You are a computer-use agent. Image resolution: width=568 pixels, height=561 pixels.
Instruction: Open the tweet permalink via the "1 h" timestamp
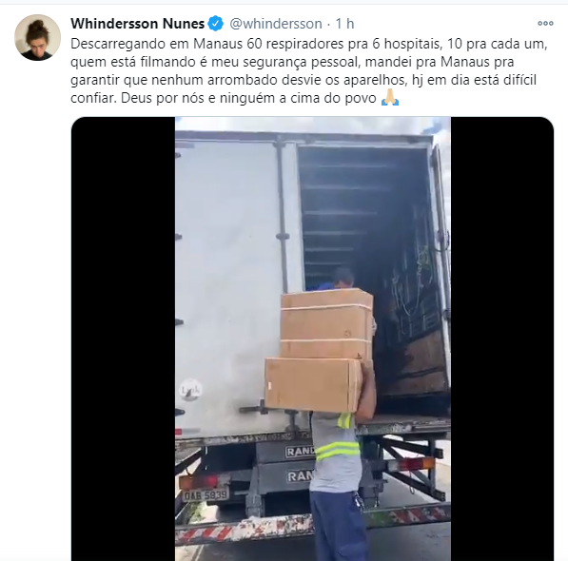pyautogui.click(x=344, y=24)
